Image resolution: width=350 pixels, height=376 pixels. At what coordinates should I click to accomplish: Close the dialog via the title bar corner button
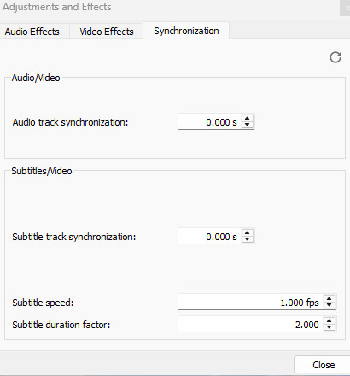pos(345,8)
